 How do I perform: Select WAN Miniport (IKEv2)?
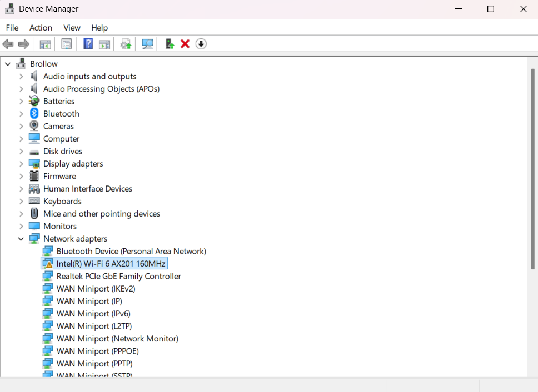point(95,288)
